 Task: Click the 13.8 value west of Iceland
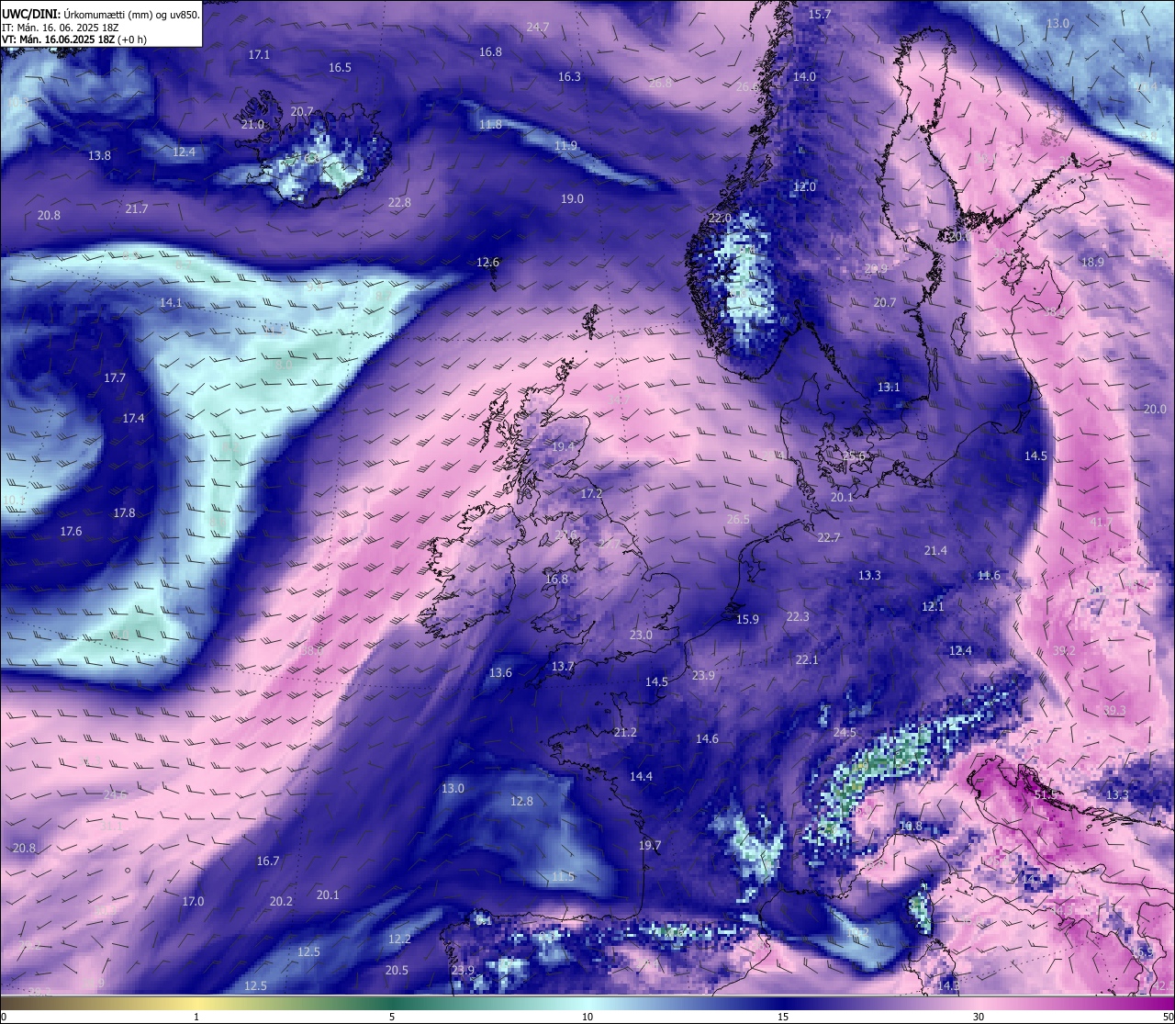[99, 155]
